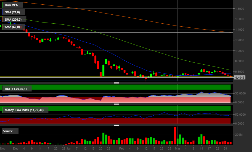
Task: Click the tallest red volume bar
Action: pos(175,136)
